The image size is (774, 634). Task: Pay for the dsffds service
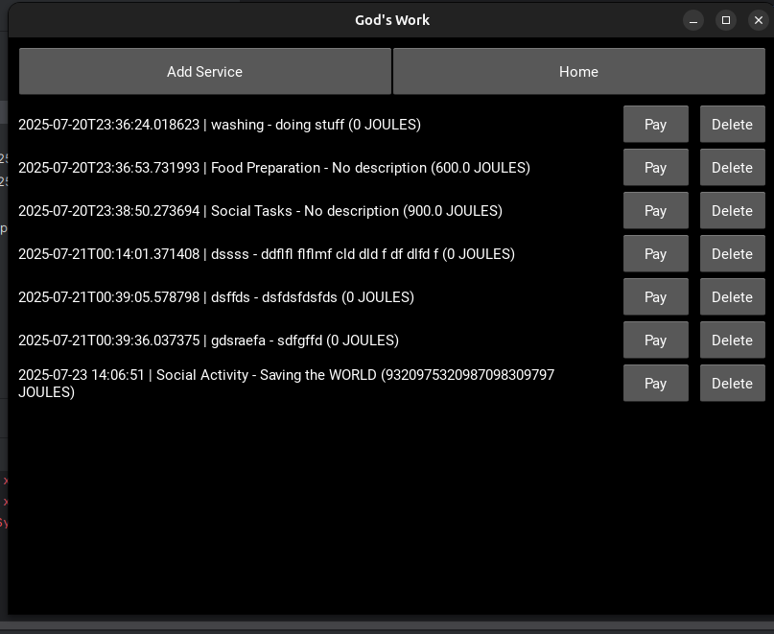655,296
